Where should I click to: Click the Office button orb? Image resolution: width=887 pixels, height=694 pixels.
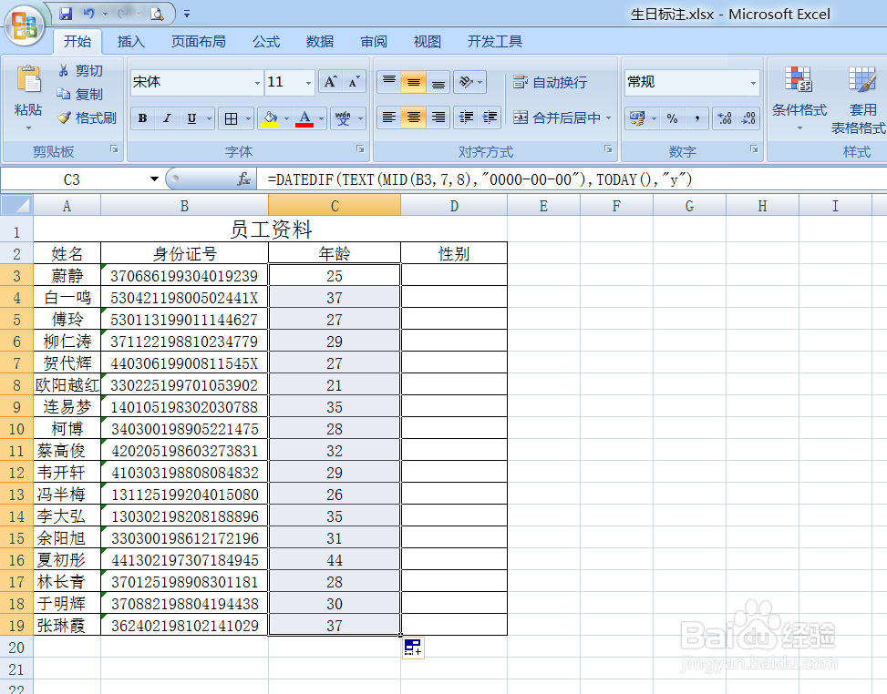point(25,26)
